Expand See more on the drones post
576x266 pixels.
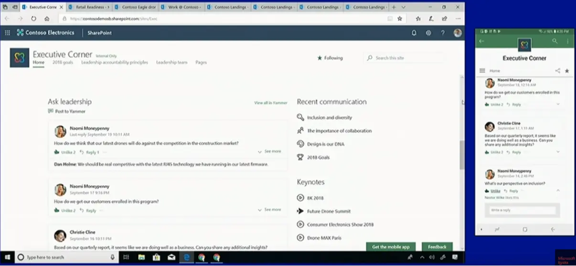click(270, 151)
